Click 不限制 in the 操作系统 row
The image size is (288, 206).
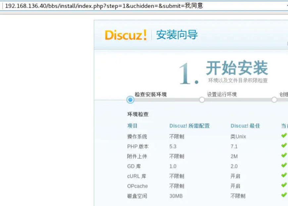177,137
